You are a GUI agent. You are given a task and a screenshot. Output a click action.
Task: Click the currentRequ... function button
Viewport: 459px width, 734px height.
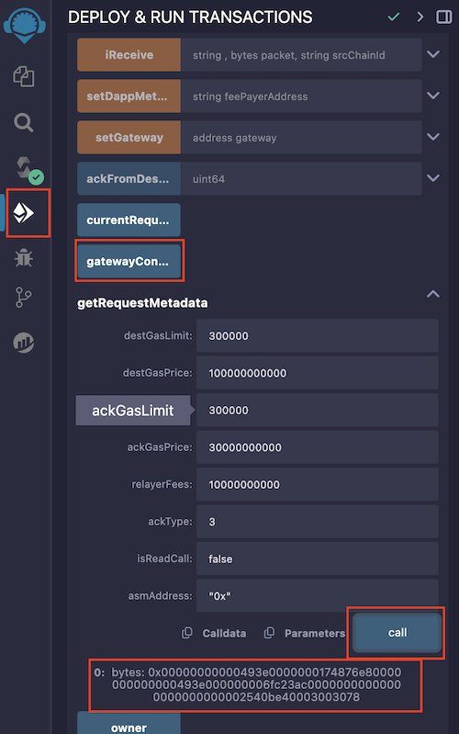tap(129, 220)
